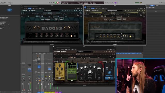Select snapshot A in the Doom toolbar
This screenshot has width=165, height=93.
point(95,52)
